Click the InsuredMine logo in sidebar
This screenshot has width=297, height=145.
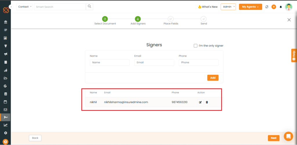[x=6, y=10]
